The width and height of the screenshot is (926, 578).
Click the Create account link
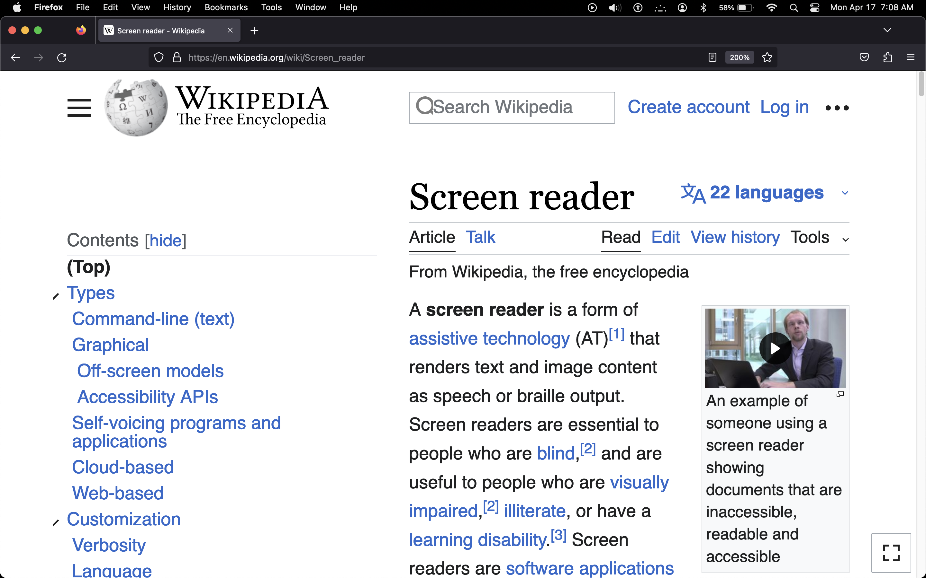pos(688,107)
